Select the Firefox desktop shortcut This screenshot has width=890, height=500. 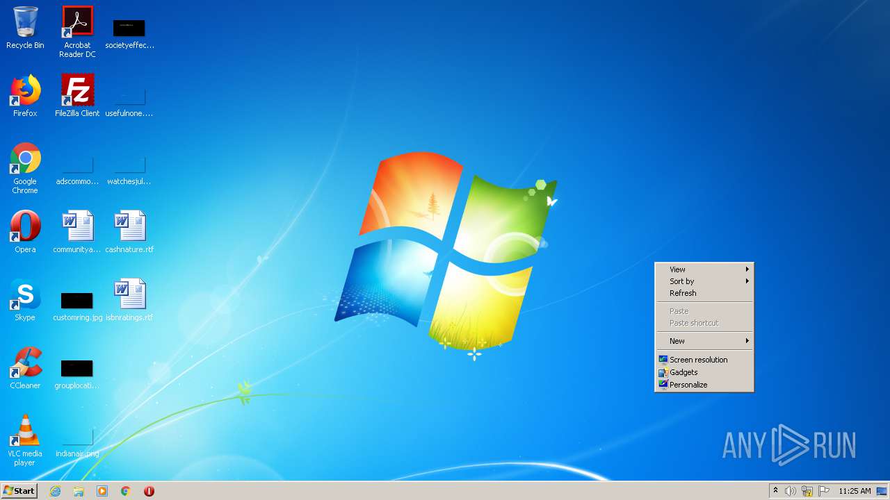pyautogui.click(x=25, y=96)
